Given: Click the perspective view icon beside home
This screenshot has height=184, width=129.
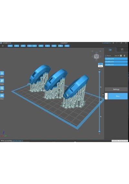Looking at the screenshot, I should (100, 51).
